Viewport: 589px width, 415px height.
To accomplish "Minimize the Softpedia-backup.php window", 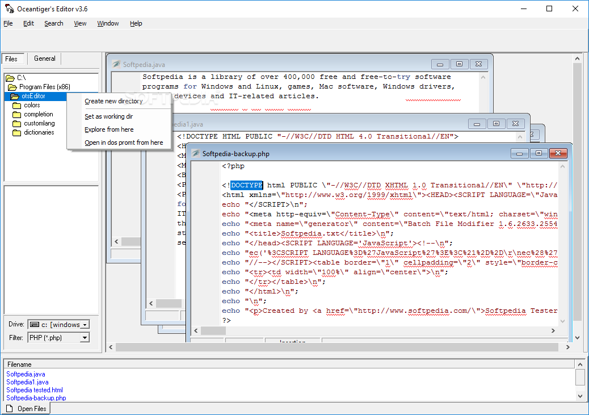I will click(x=520, y=153).
